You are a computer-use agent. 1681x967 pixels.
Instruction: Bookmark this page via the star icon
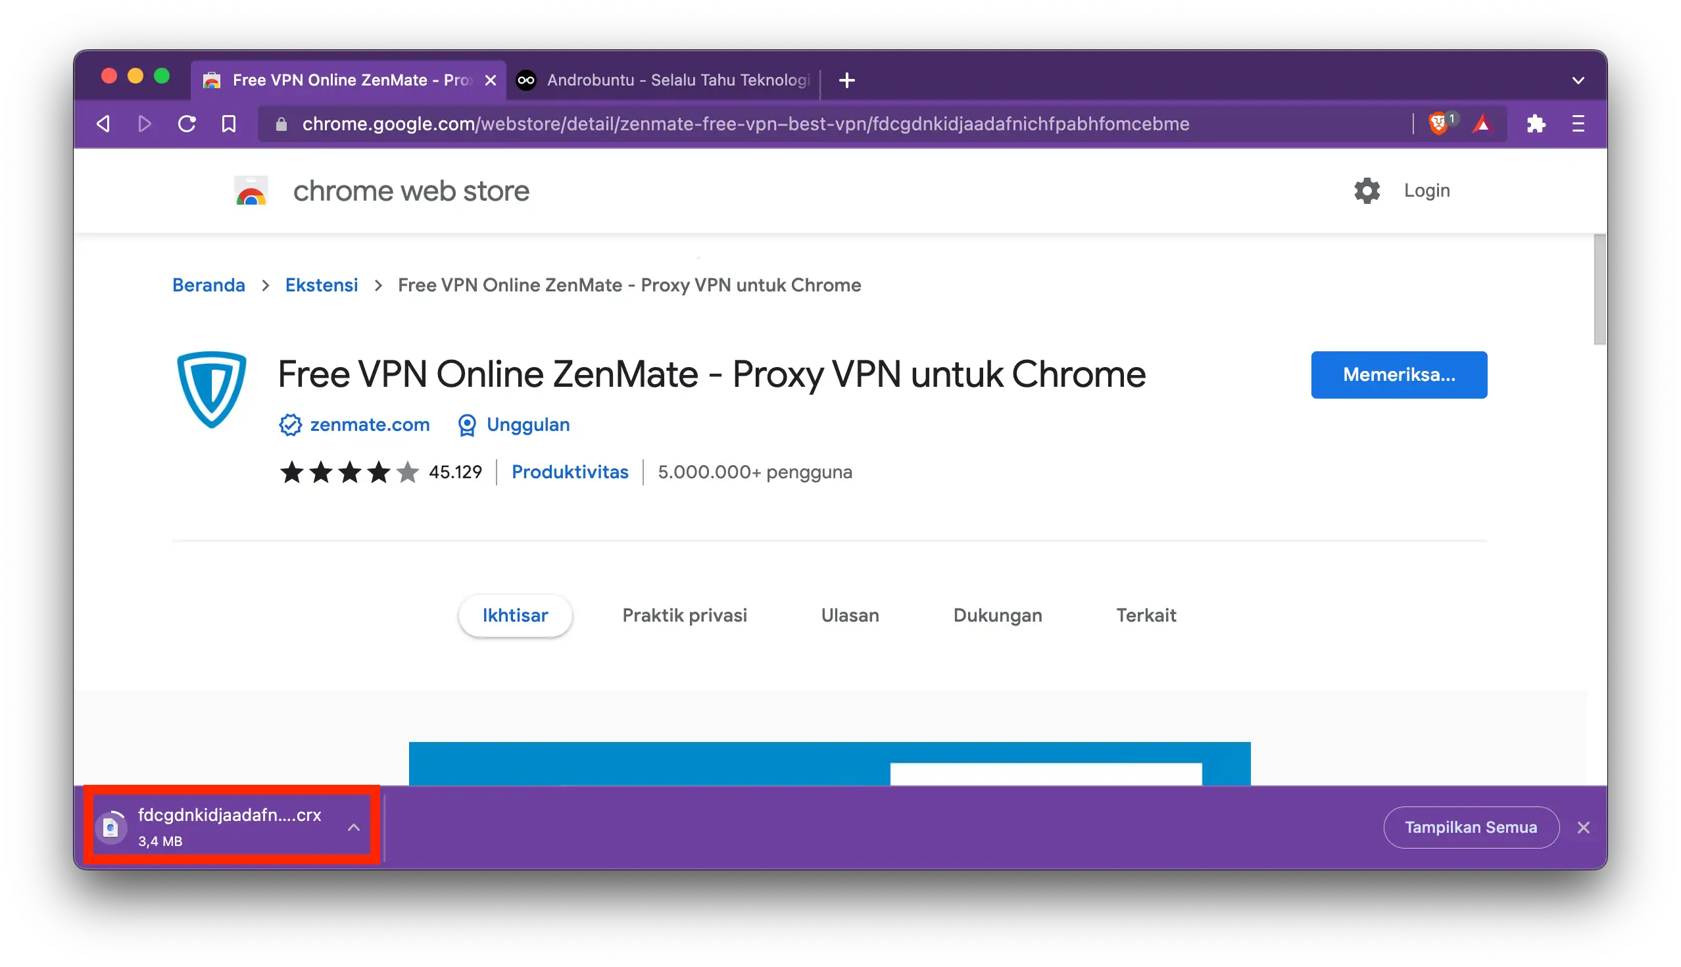228,124
